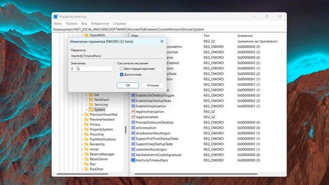Image resolution: width=329 pixels, height=185 pixels.
Task: Click EnableVirtualization DWORD icon
Action: 133,106
